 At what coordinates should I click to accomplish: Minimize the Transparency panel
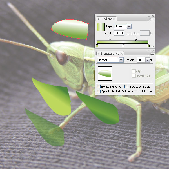point(149,51)
